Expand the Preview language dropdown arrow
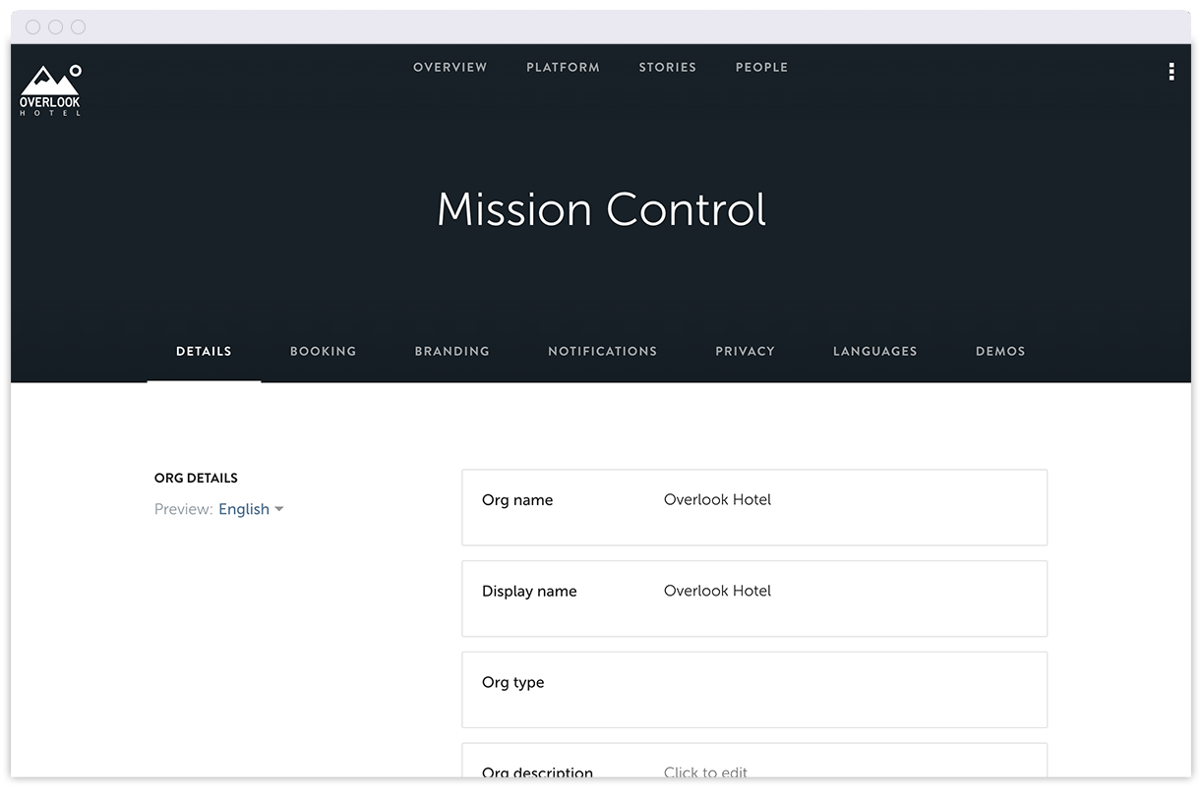This screenshot has height=796, width=1202. (279, 509)
